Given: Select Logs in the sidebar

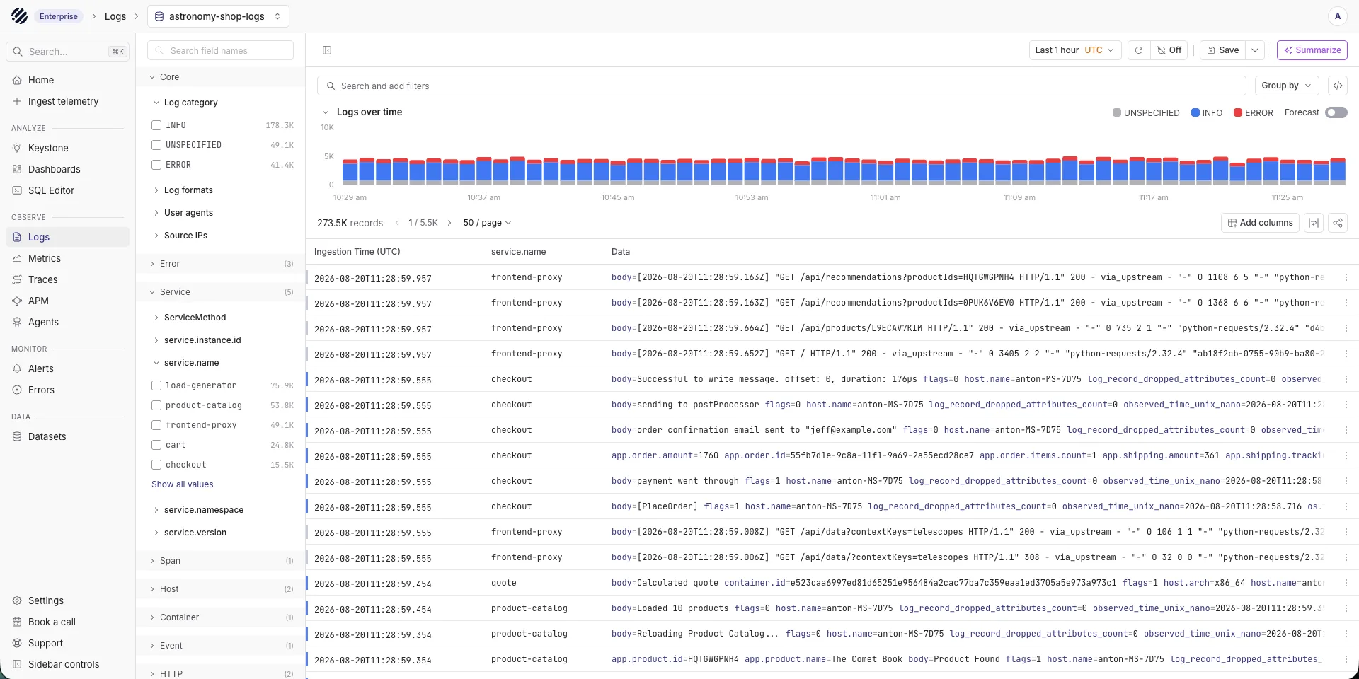Looking at the screenshot, I should (67, 237).
